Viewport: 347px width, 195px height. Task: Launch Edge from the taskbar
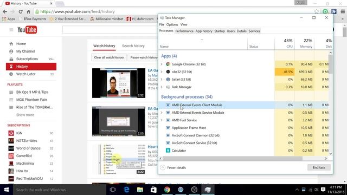[126, 190]
